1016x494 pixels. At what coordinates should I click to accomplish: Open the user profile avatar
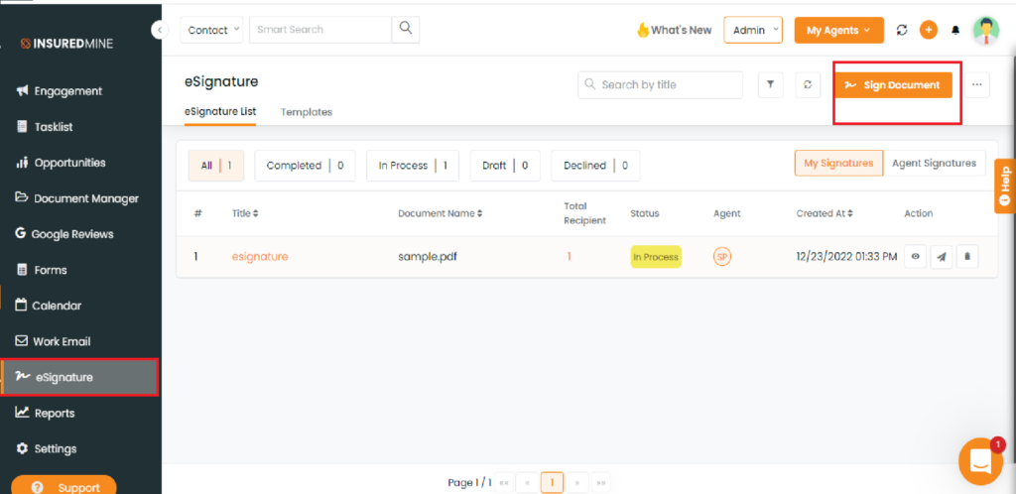pyautogui.click(x=985, y=30)
